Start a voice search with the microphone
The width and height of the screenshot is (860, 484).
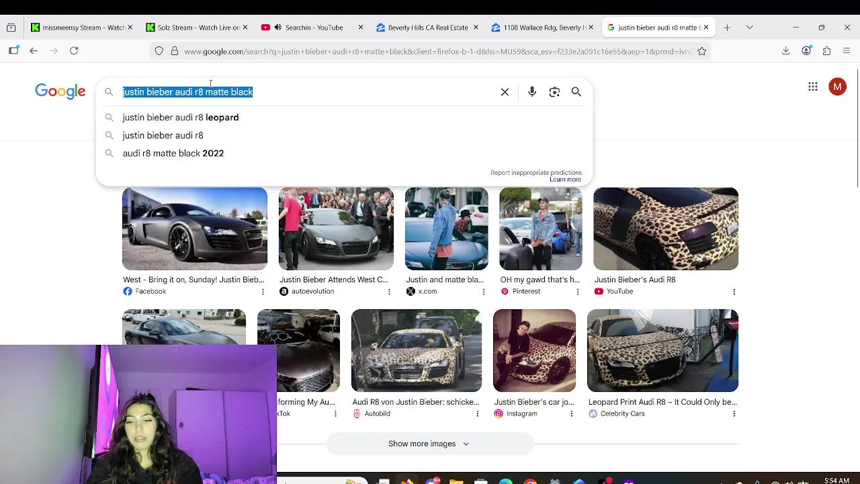pos(532,92)
